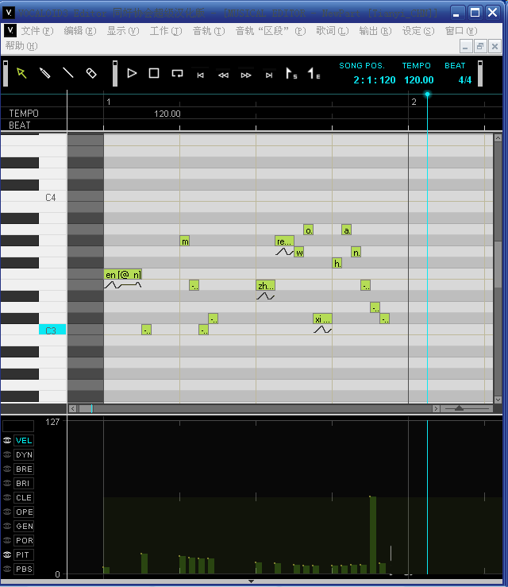Toggle the BRE visibility eye

tap(7, 469)
